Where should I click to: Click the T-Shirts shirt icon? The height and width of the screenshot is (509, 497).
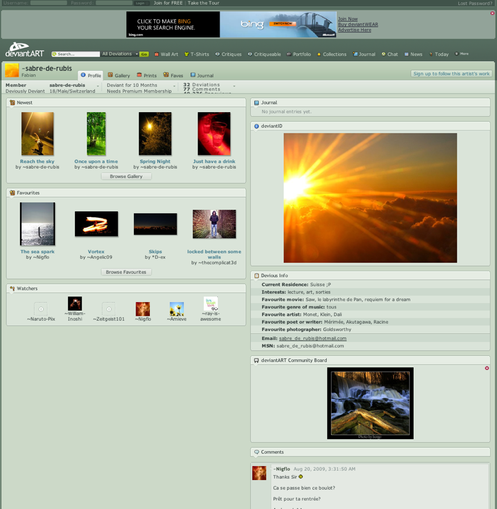pyautogui.click(x=187, y=54)
